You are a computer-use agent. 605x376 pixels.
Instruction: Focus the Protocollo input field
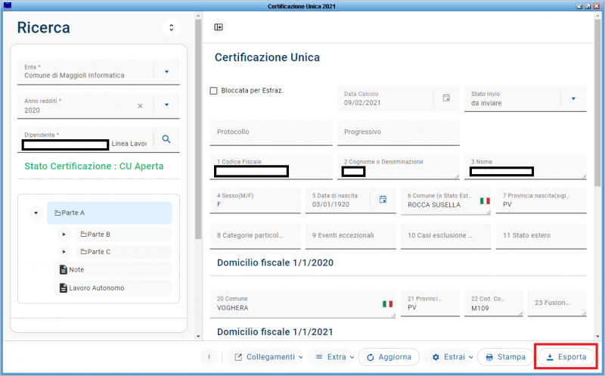coord(271,132)
